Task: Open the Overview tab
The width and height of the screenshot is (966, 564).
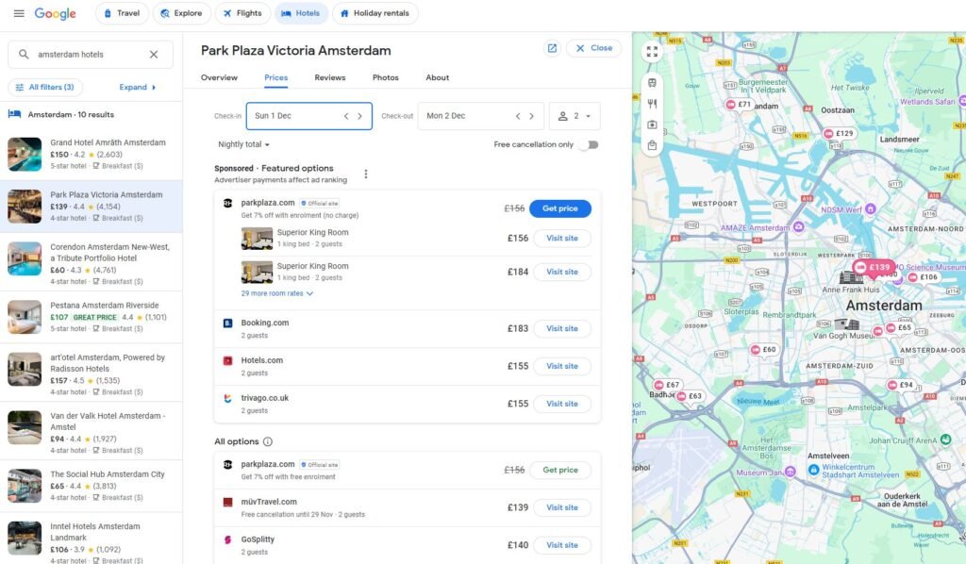Action: pyautogui.click(x=219, y=77)
